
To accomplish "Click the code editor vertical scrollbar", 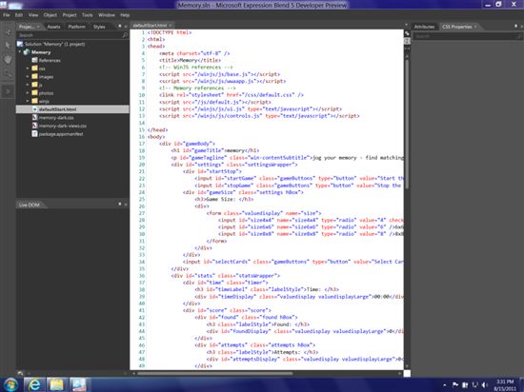I will pos(407,124).
